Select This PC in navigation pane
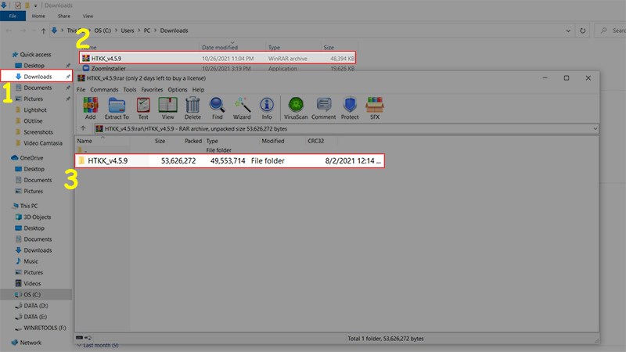Image resolution: width=626 pixels, height=352 pixels. (28, 206)
